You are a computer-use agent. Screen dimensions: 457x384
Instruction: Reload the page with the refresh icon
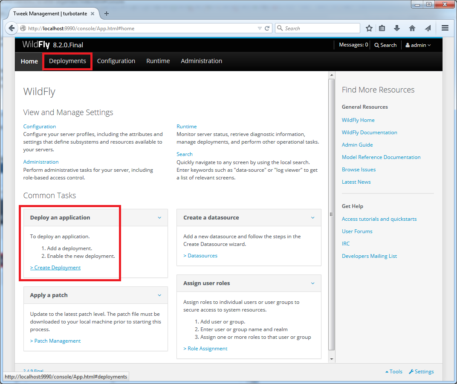[x=267, y=28]
